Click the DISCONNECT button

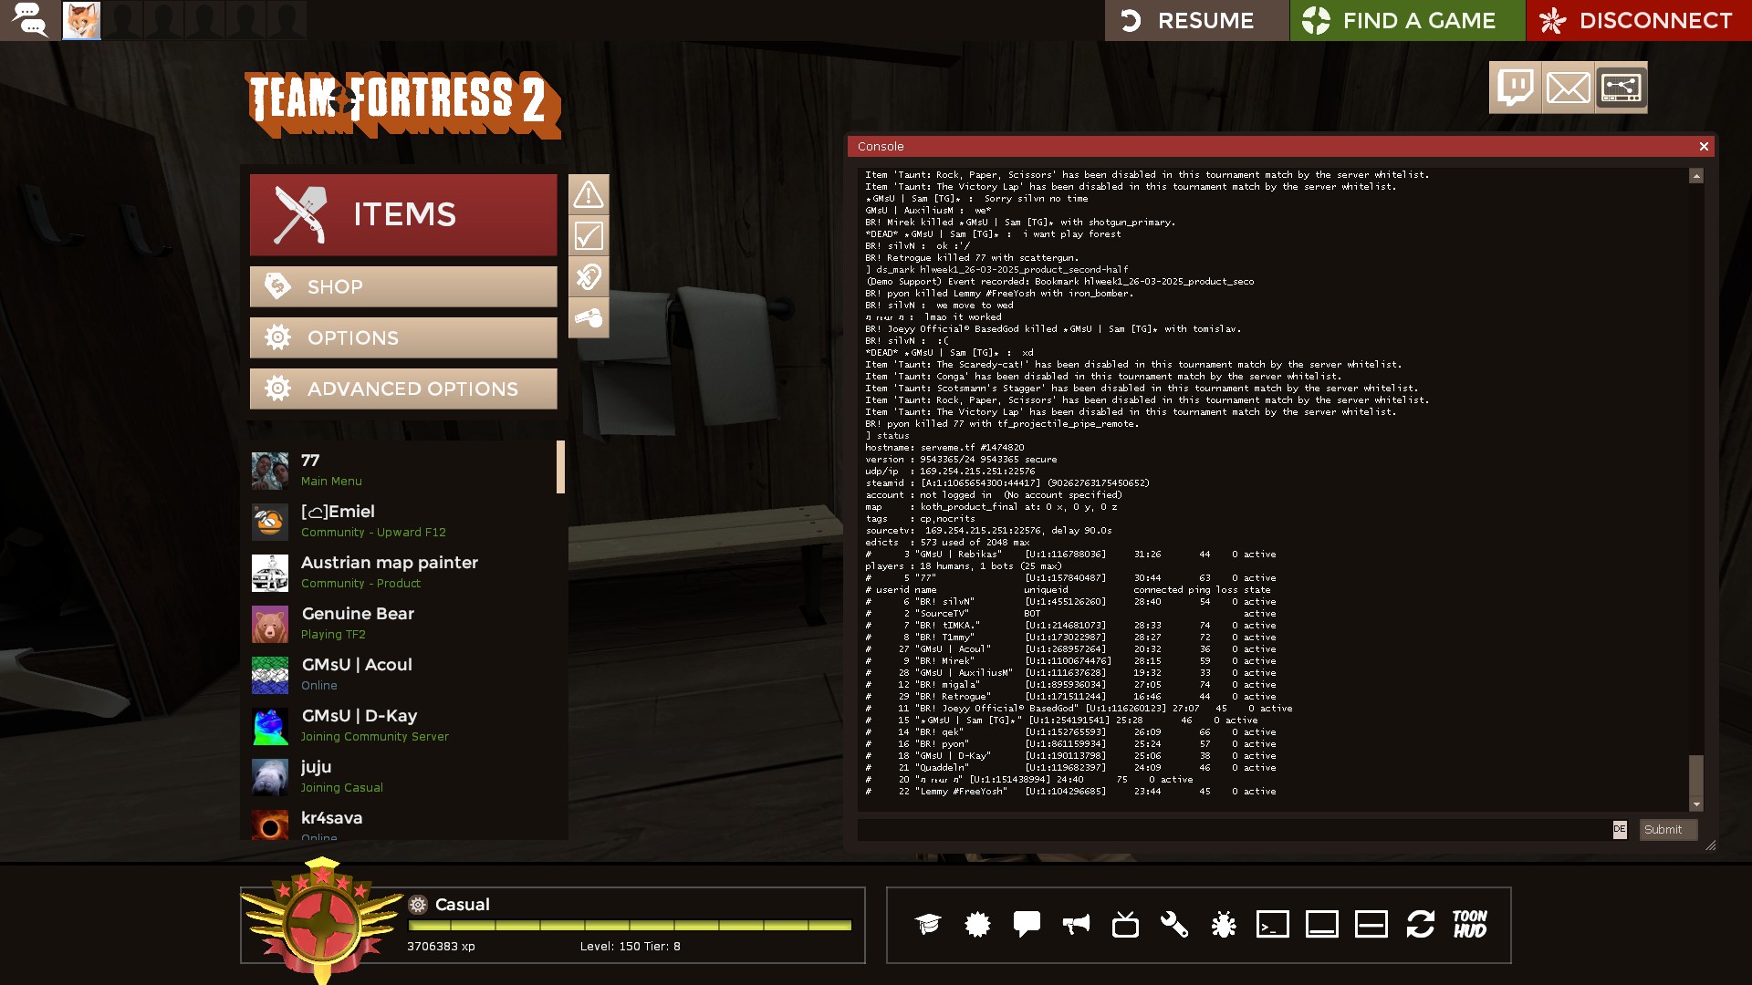[1639, 20]
